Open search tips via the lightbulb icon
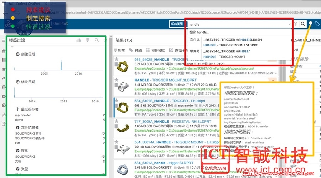Viewport: 321px width, 178px height. [311, 24]
